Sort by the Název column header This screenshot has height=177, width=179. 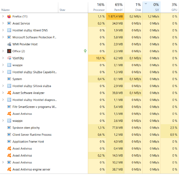click(29, 7)
